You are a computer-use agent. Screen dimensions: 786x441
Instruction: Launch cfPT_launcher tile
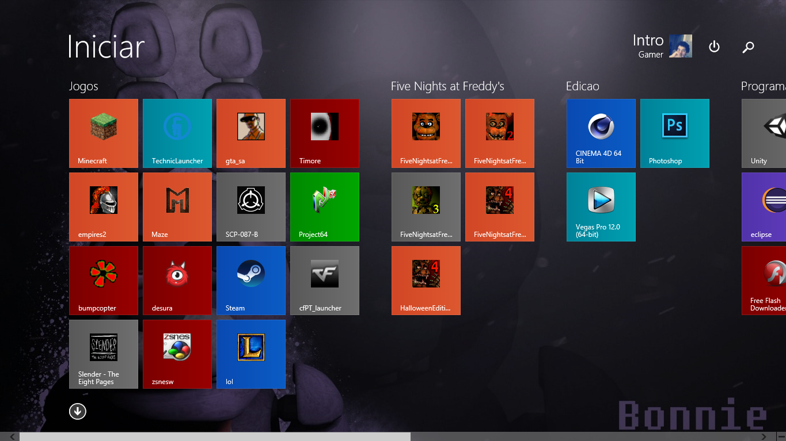(325, 281)
